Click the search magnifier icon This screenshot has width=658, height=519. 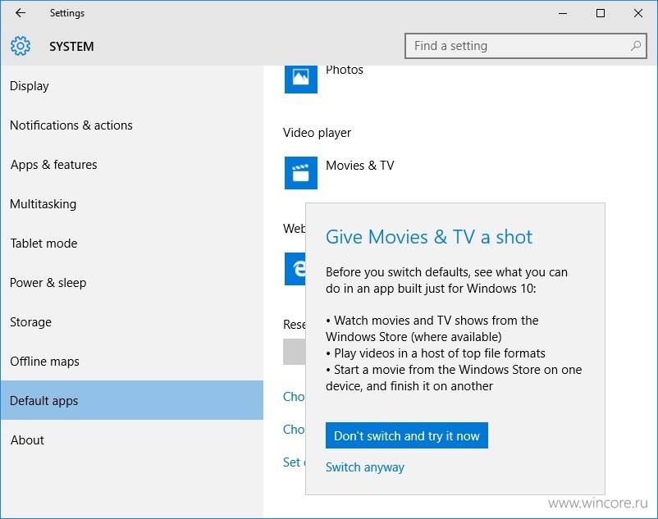(x=636, y=46)
